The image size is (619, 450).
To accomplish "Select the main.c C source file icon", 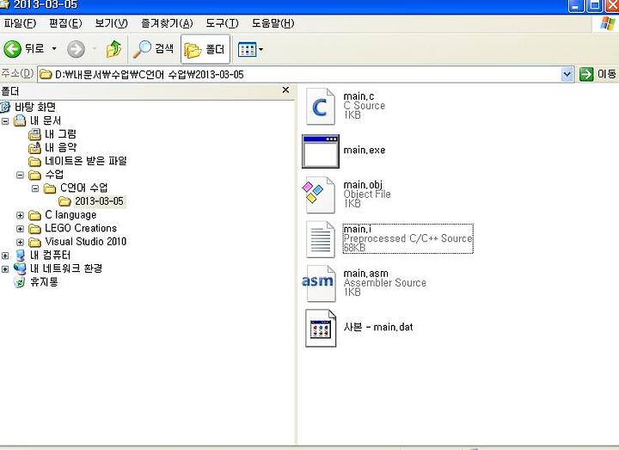I will pos(320,107).
